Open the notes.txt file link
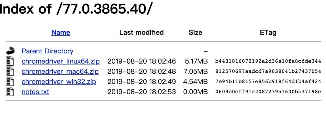Viewport: 326px width, 128px height. [35, 92]
